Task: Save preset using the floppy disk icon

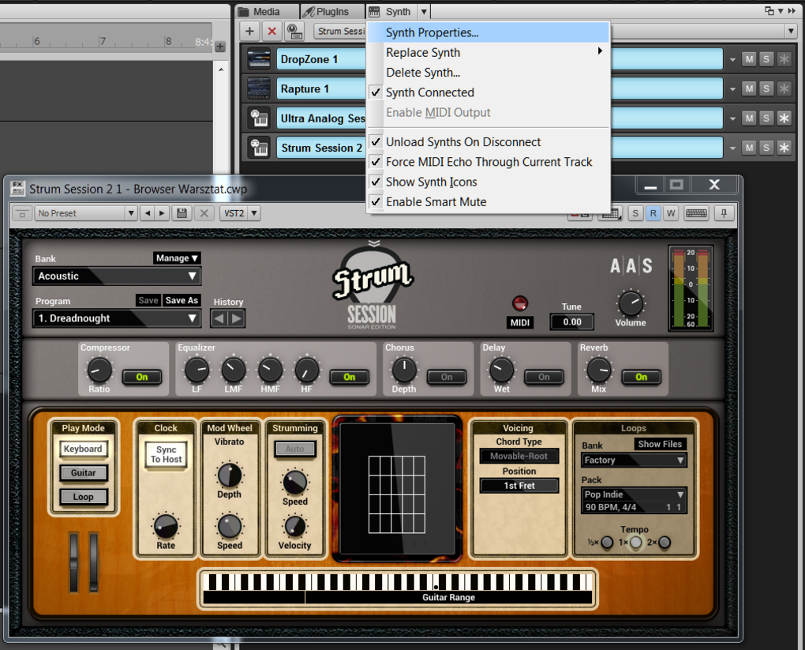Action: click(182, 213)
